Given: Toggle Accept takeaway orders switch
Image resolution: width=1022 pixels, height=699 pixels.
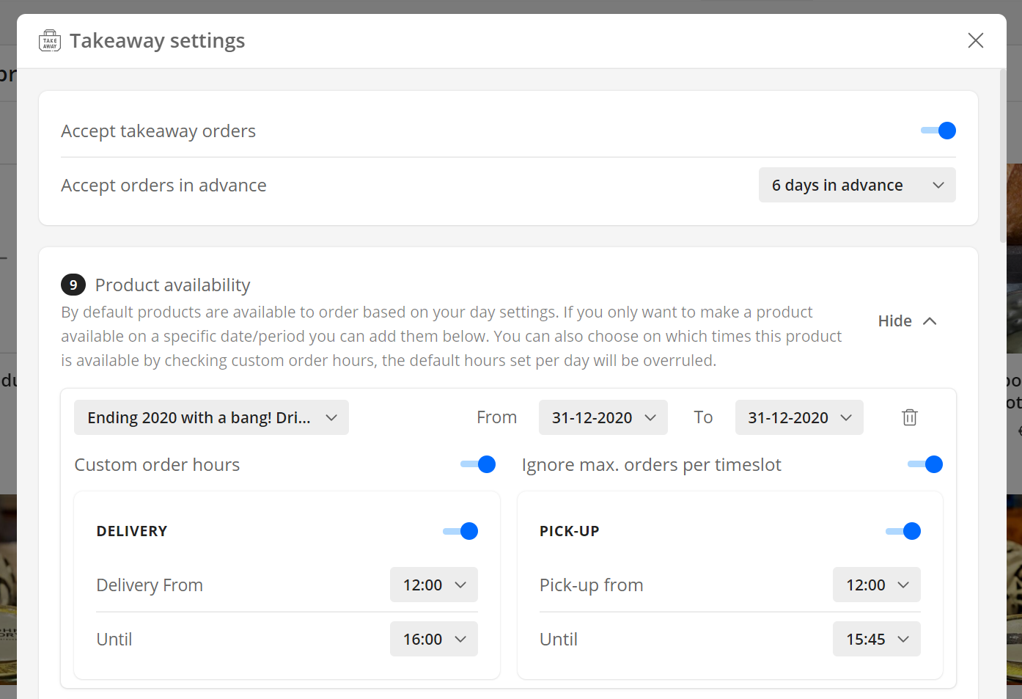Looking at the screenshot, I should point(938,131).
